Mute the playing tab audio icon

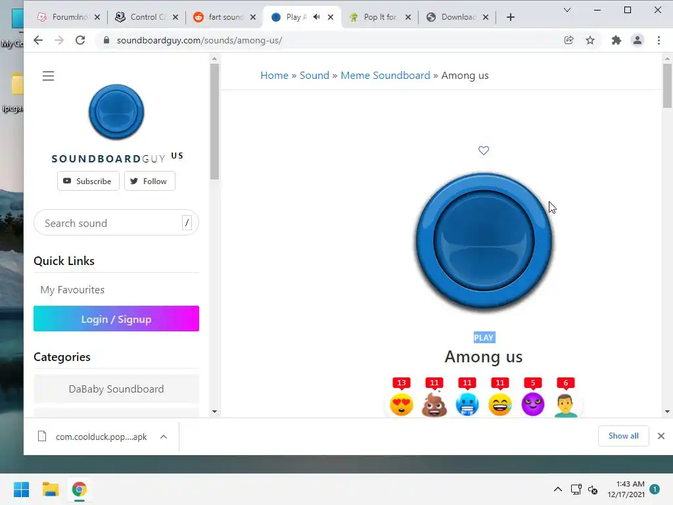[316, 17]
